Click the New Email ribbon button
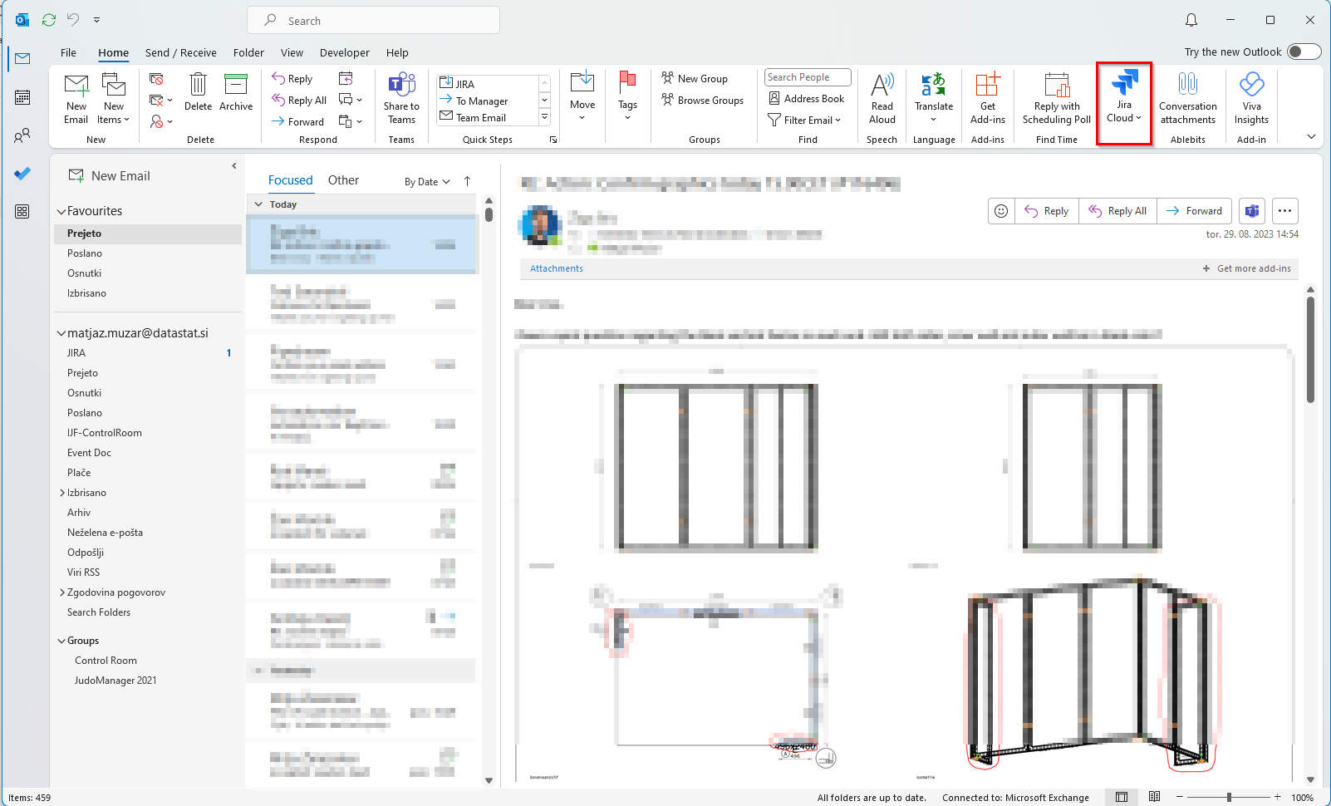 76,98
